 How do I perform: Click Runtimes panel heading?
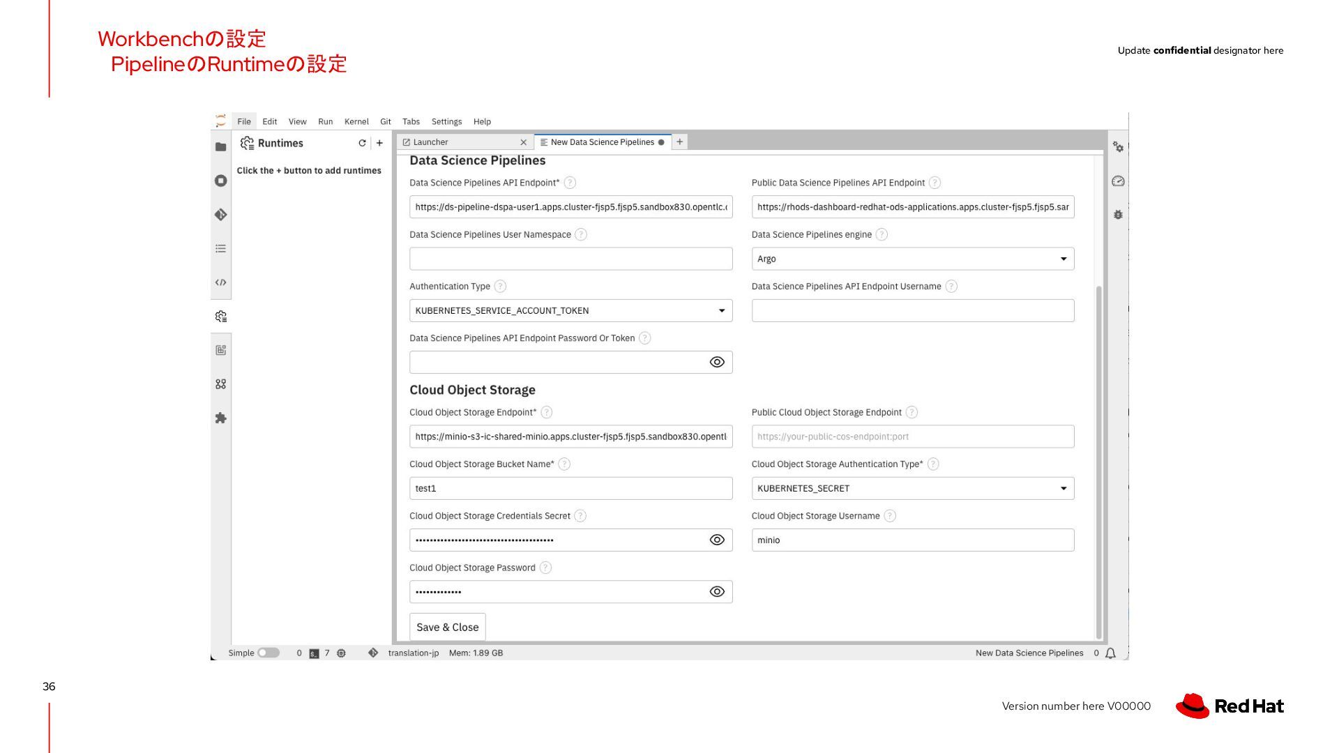click(x=280, y=143)
